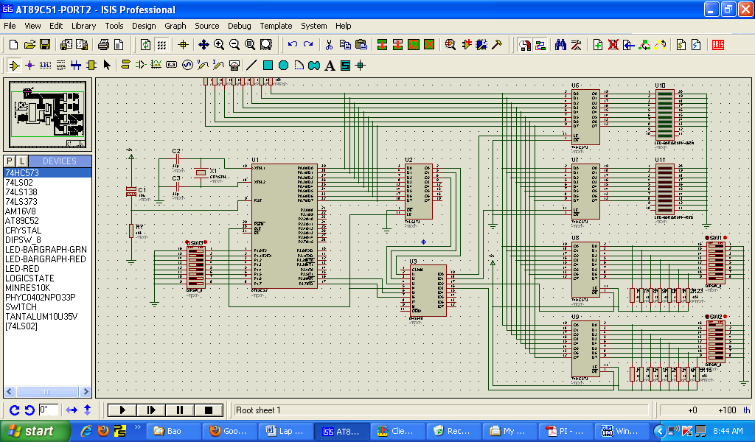
Task: Select 2D box drawing tool
Action: point(268,65)
